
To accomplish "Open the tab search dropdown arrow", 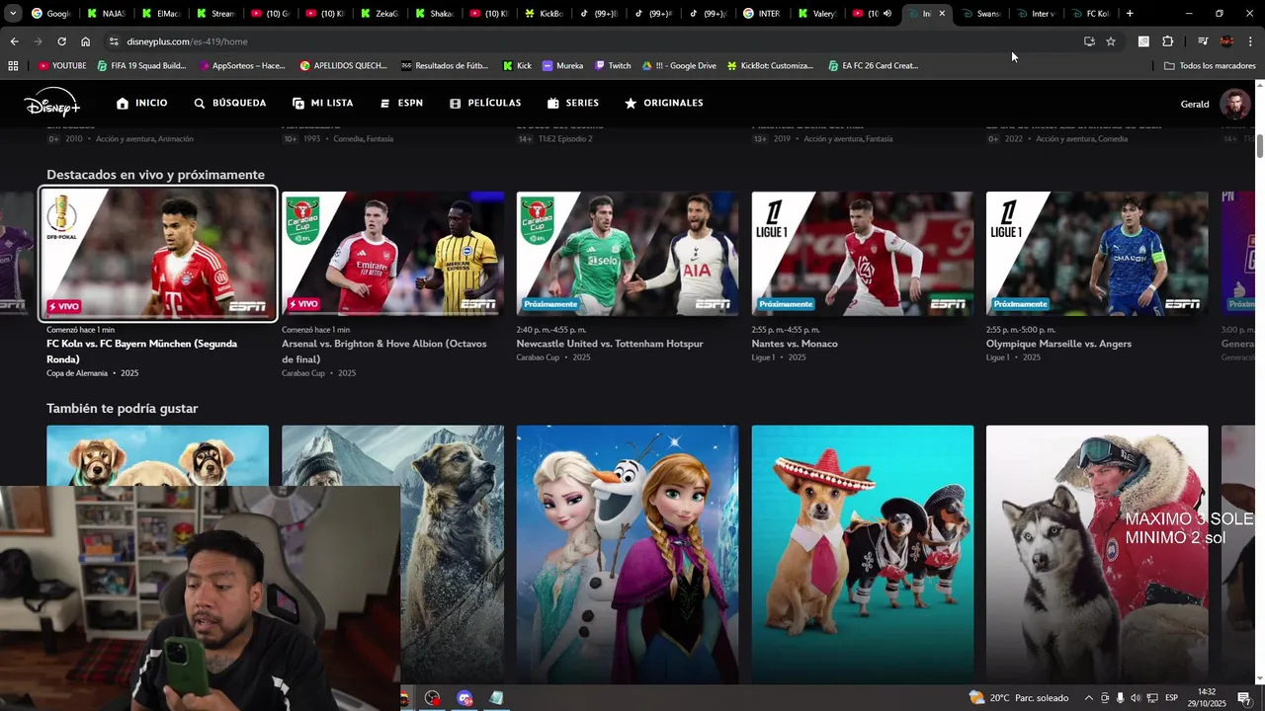I will point(12,14).
